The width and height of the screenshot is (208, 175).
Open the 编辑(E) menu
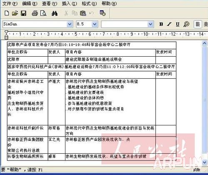30,3
